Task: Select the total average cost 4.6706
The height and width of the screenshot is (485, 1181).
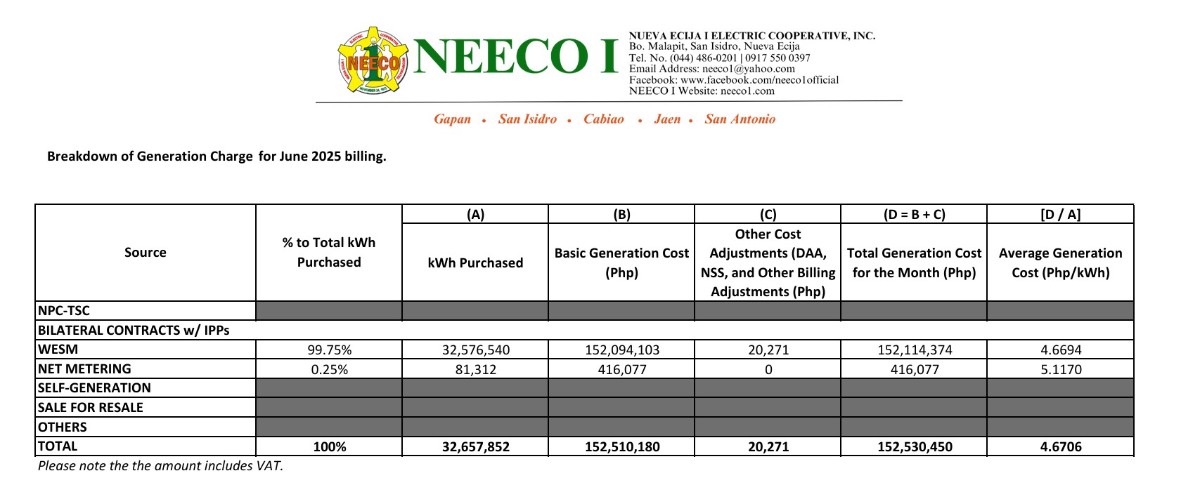Action: point(1060,446)
